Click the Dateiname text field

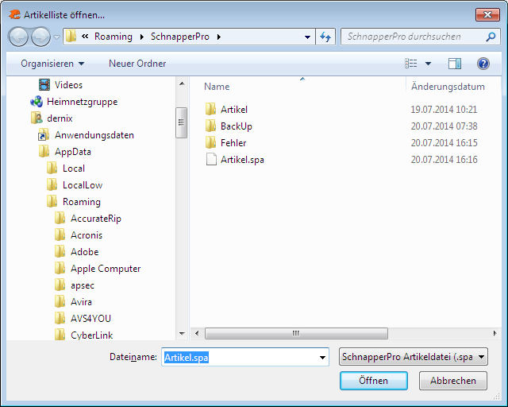click(238, 358)
